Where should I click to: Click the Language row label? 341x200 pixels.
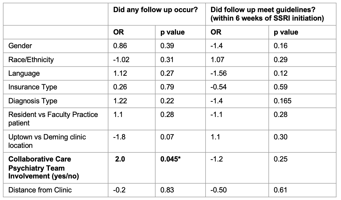coord(24,74)
